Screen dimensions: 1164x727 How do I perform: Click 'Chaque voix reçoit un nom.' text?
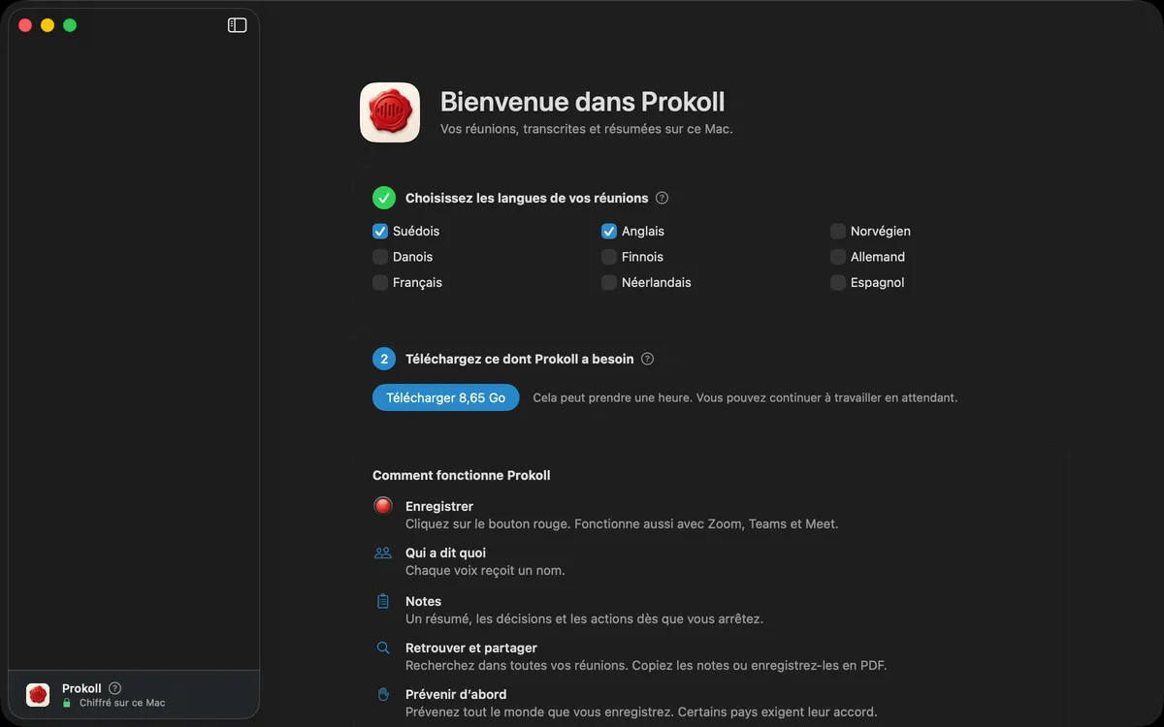(x=485, y=570)
